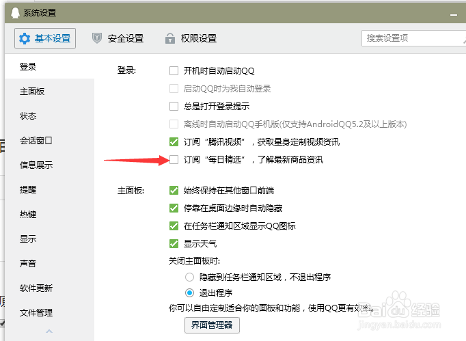Viewport: 466px width, 341px height.
Task: Click the 登录: section heading
Action: point(126,70)
